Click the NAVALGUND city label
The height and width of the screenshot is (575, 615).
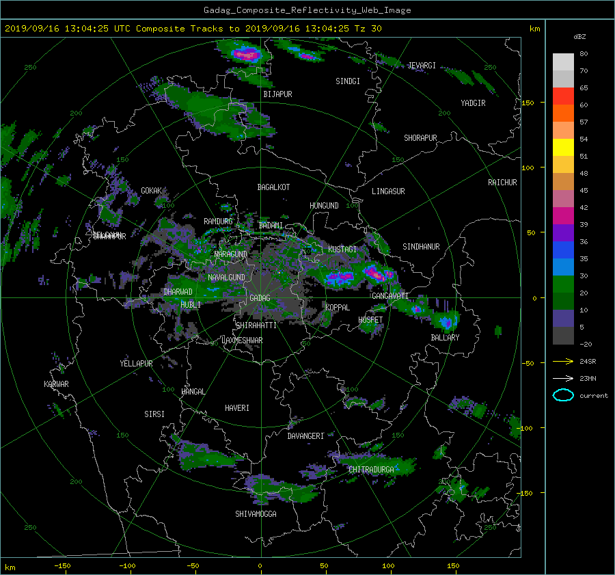pyautogui.click(x=226, y=278)
